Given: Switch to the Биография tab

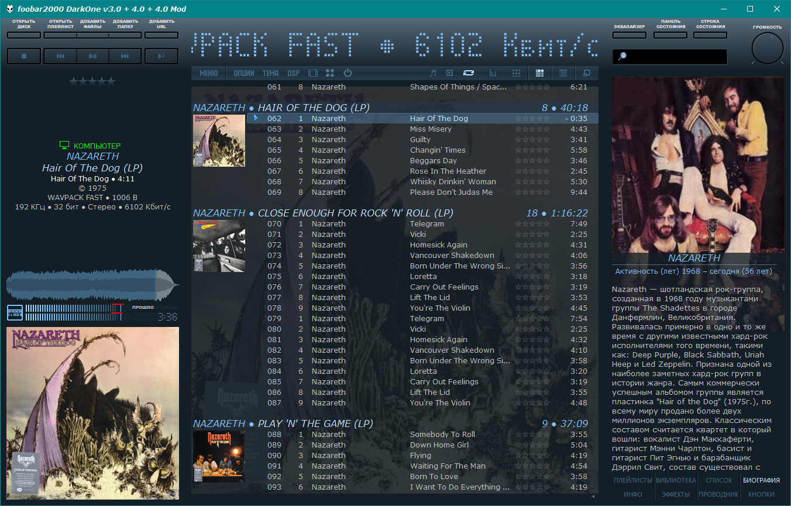Looking at the screenshot, I should point(762,480).
